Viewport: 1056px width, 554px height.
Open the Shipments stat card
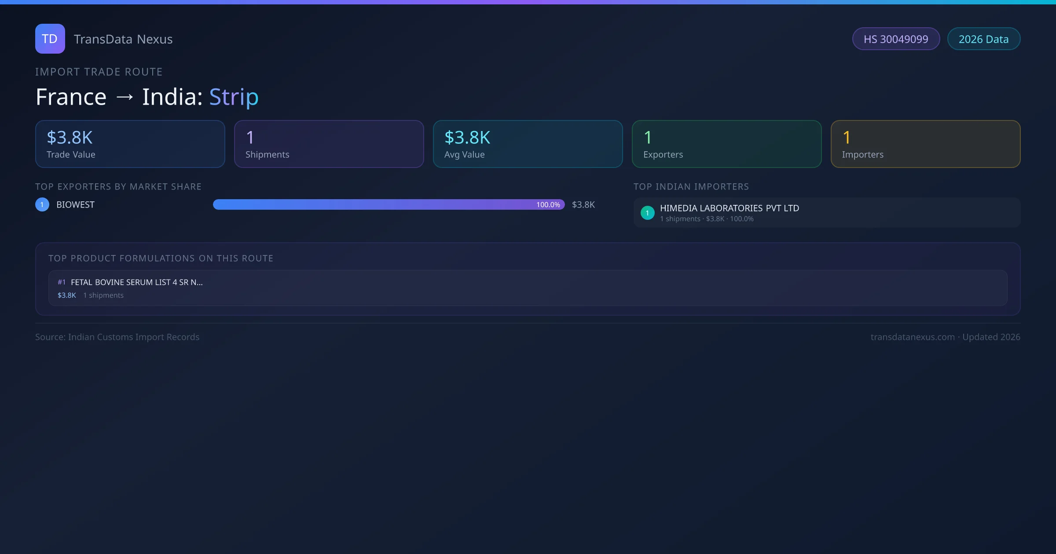click(329, 144)
